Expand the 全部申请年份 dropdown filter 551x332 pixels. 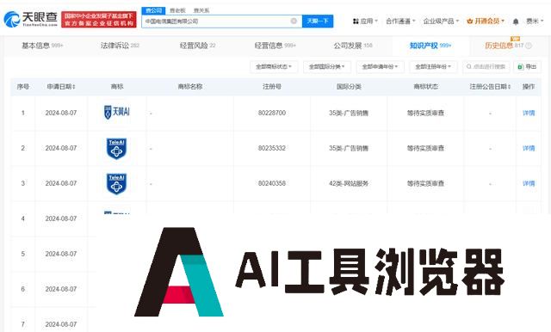(381, 67)
